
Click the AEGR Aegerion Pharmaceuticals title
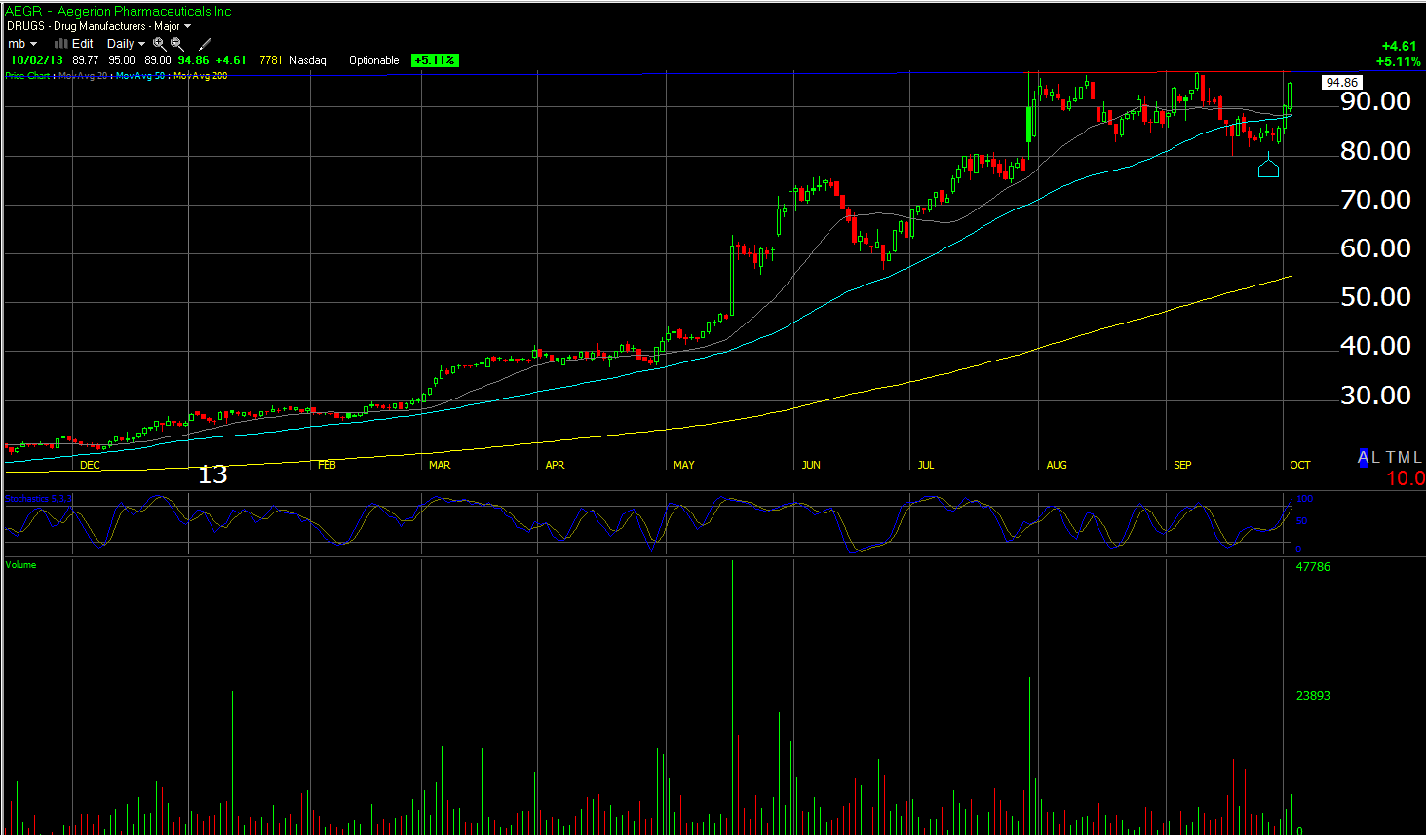[118, 11]
